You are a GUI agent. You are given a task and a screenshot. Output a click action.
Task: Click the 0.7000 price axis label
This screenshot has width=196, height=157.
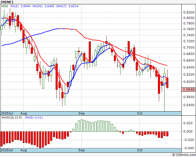point(189,47)
